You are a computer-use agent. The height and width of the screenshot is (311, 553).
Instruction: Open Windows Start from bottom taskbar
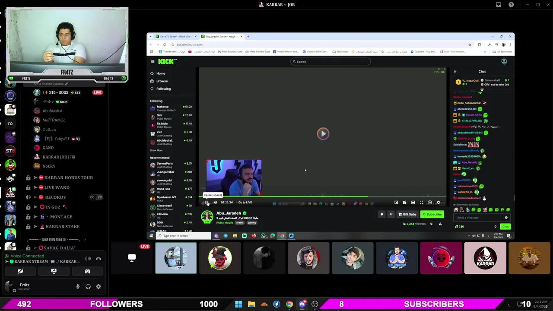(238, 304)
